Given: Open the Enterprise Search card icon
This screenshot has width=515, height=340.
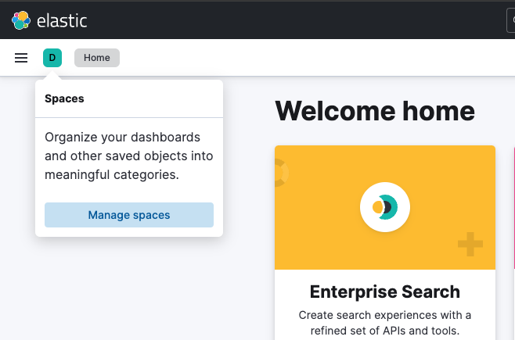Looking at the screenshot, I should [385, 207].
